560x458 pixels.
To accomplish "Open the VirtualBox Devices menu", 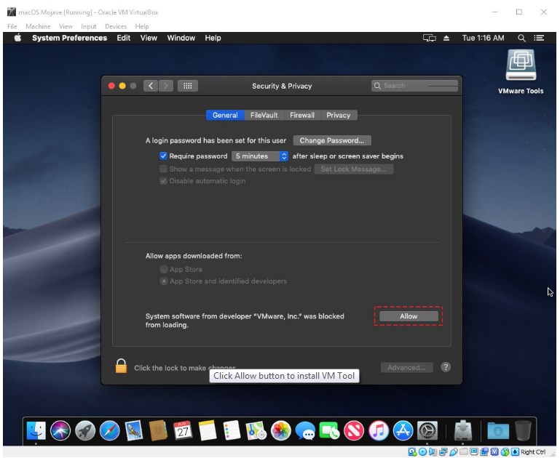I will click(116, 26).
